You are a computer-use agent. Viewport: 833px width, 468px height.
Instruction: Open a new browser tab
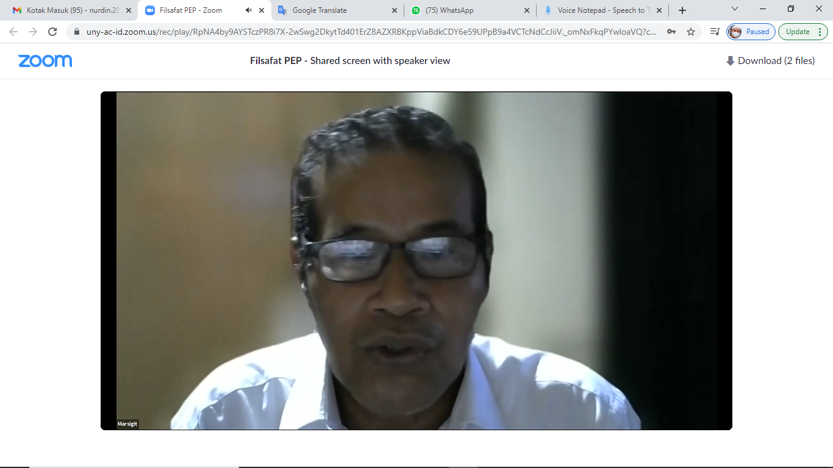[682, 10]
